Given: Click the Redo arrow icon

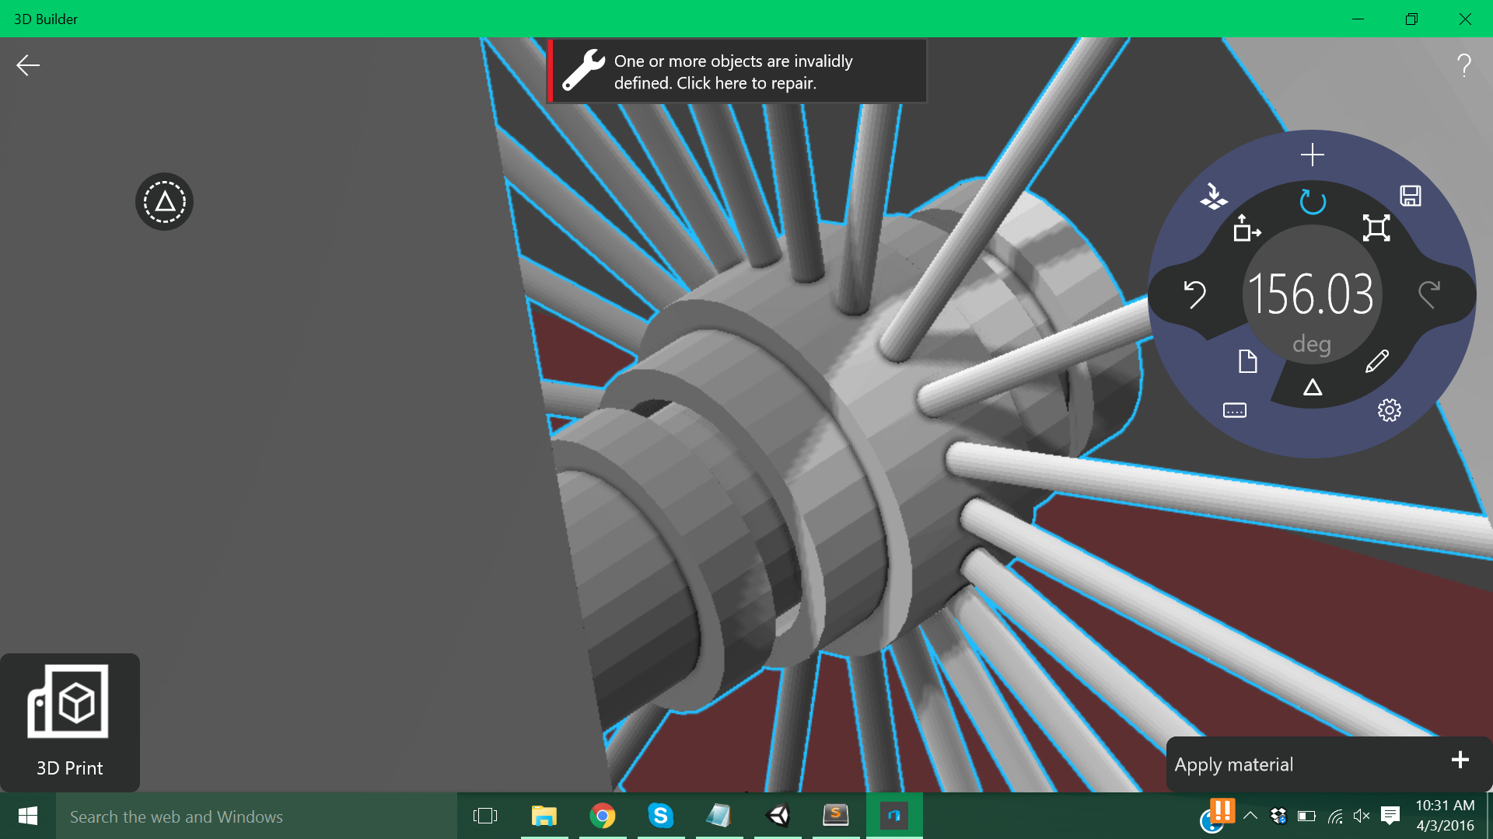Looking at the screenshot, I should pyautogui.click(x=1429, y=294).
